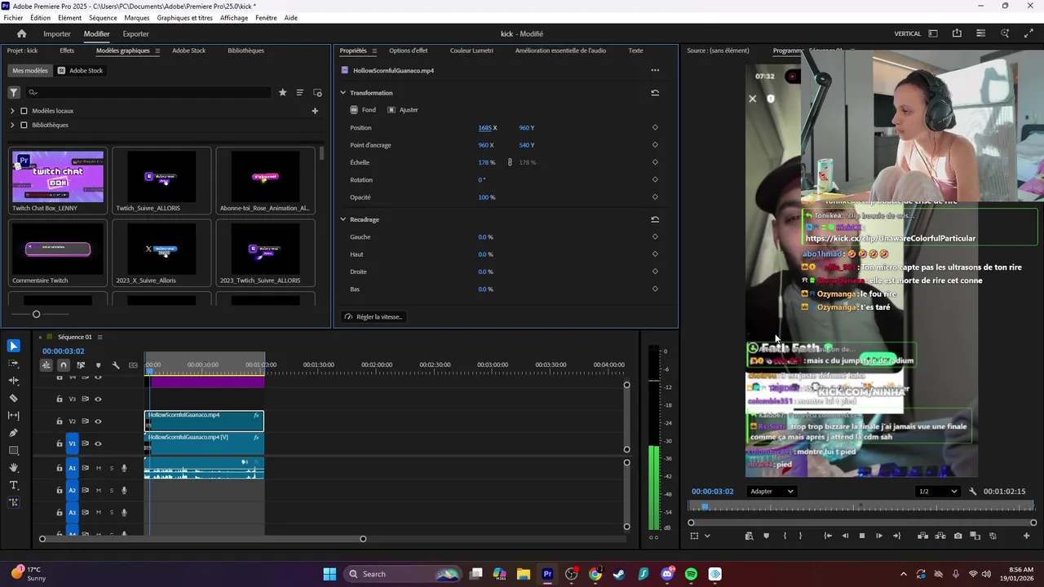Open the Graphiques et titres menu

click(185, 18)
